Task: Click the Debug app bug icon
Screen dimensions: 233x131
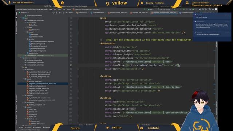Action: point(184,9)
